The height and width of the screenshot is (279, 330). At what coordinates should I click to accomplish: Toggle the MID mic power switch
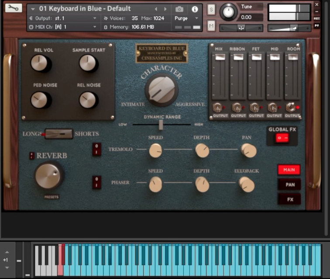[x=273, y=108]
